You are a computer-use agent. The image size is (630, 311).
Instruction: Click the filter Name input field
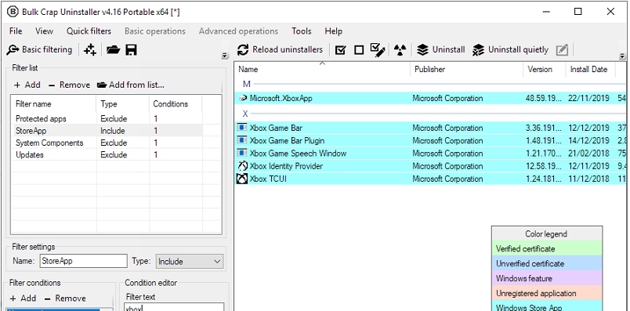(84, 261)
